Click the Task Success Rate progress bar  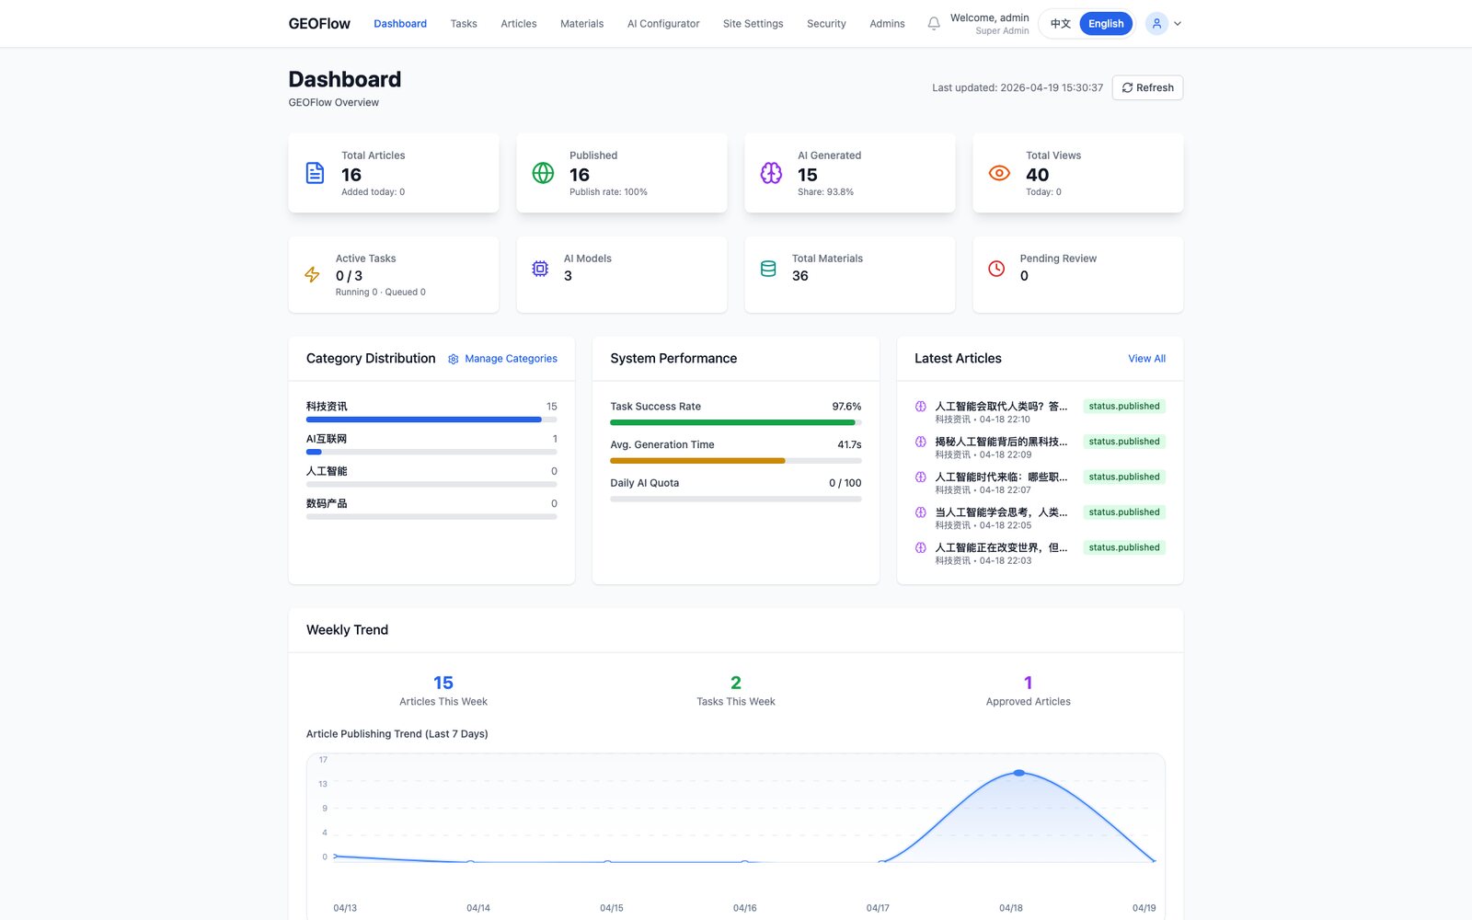point(736,422)
